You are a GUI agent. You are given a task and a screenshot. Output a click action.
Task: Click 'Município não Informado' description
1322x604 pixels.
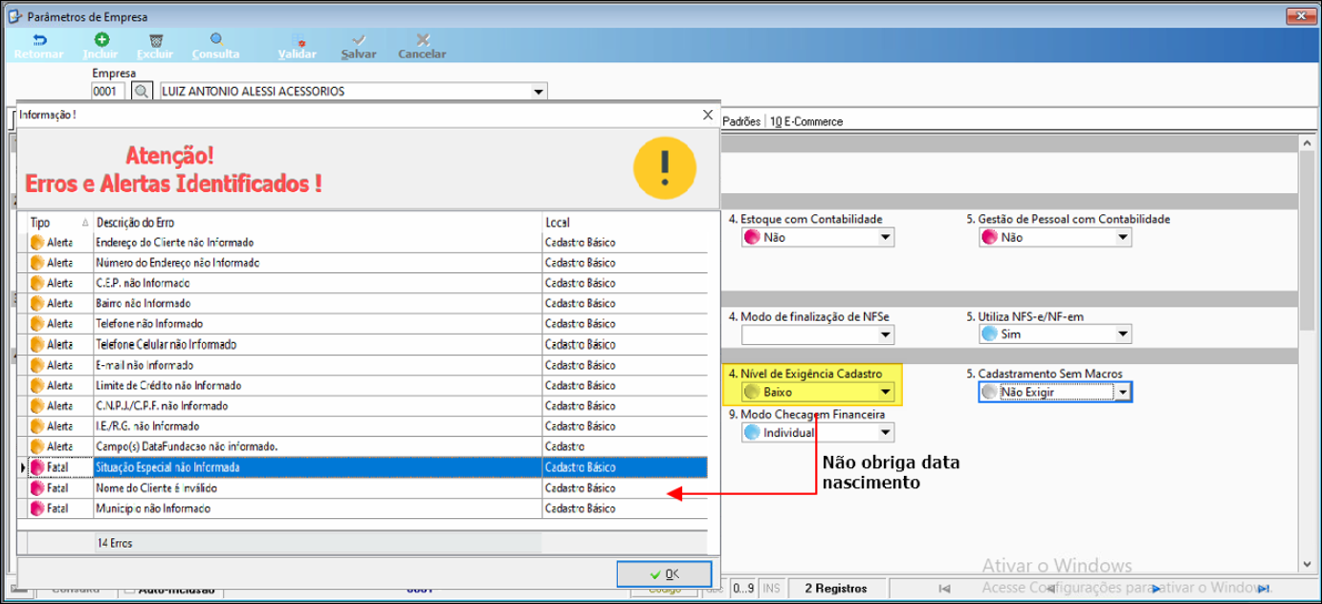pyautogui.click(x=153, y=508)
